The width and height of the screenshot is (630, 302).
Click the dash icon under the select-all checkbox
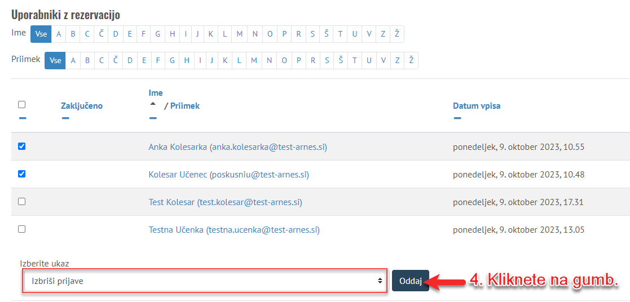click(22, 118)
